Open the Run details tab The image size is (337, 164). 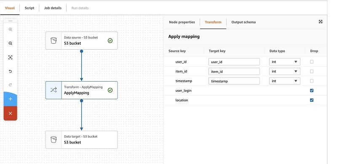[x=80, y=8]
